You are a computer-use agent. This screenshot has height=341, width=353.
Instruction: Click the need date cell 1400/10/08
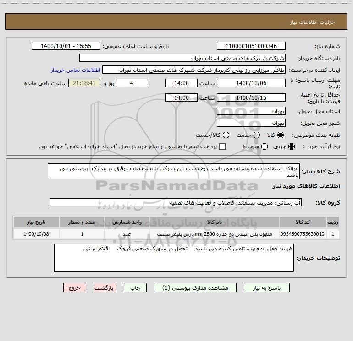click(x=36, y=234)
